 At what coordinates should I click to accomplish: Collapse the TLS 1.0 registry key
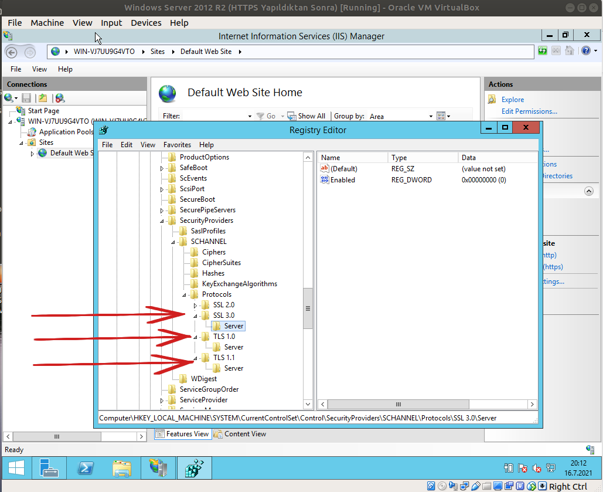point(195,337)
